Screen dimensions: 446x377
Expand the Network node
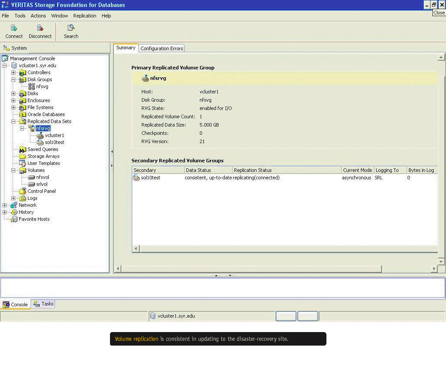pyautogui.click(x=4, y=205)
